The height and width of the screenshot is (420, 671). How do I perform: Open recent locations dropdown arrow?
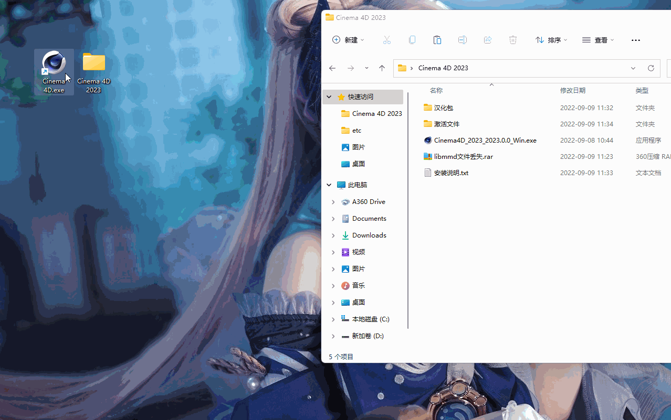(366, 68)
